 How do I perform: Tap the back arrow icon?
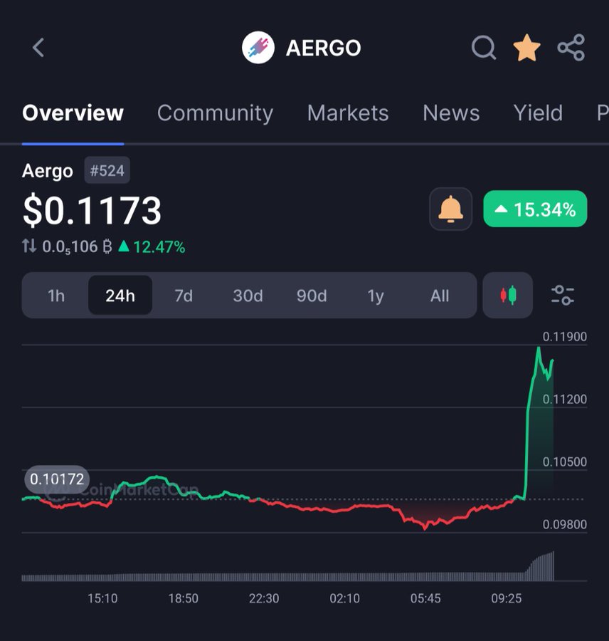pos(38,48)
